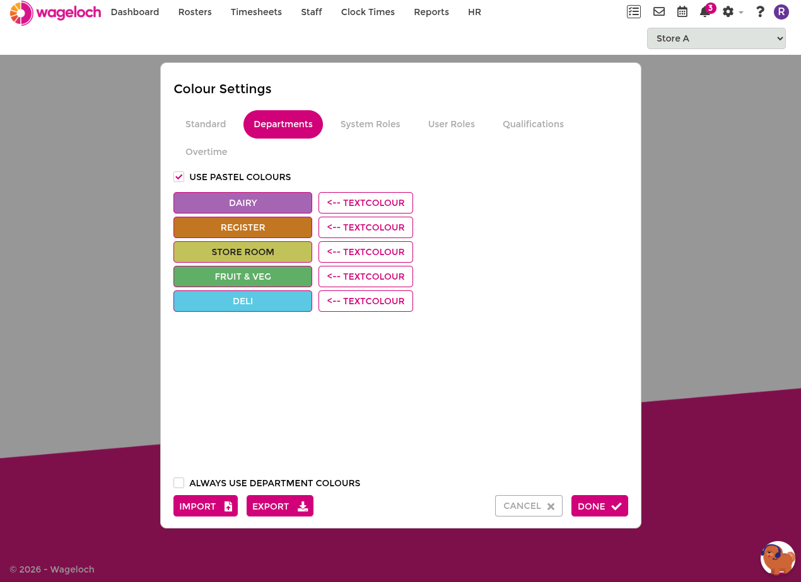
Task: Open the help question mark
Action: (760, 11)
